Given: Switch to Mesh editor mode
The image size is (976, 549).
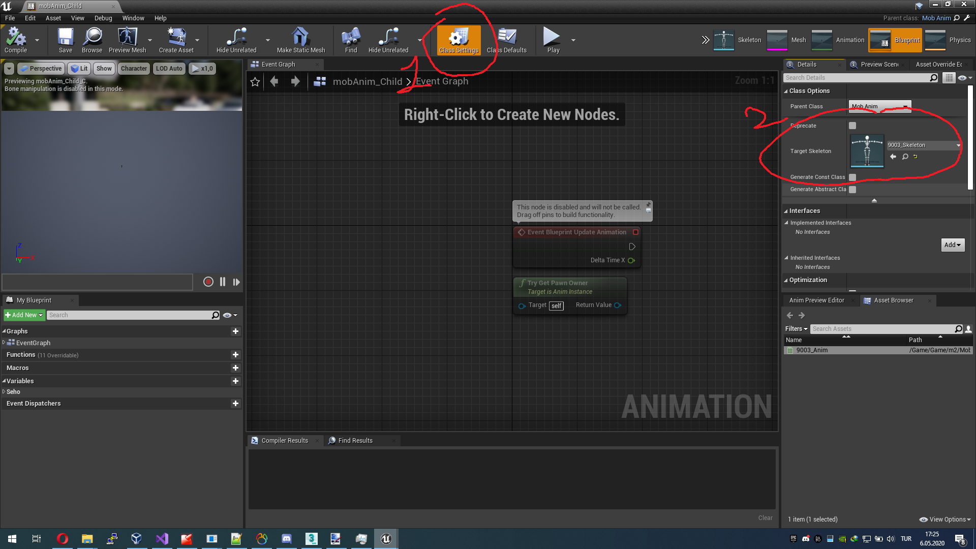Looking at the screenshot, I should (x=787, y=40).
